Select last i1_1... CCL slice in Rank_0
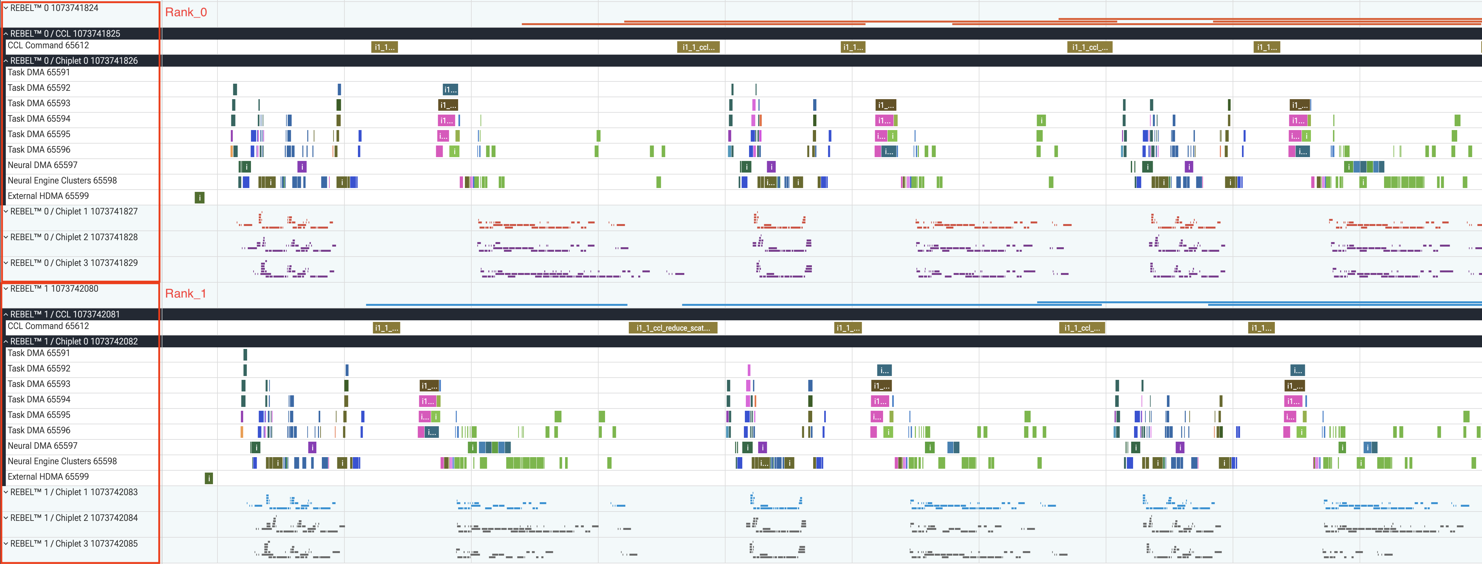This screenshot has height=564, width=1482. (1267, 47)
